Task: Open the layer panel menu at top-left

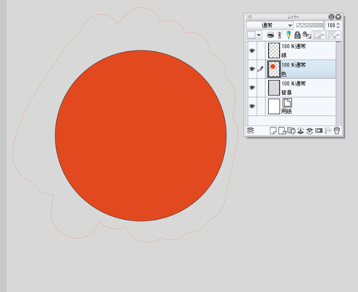Action: coord(249,17)
